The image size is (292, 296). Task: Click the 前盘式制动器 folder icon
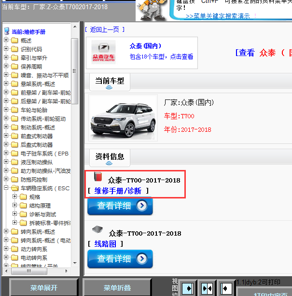click(14, 136)
